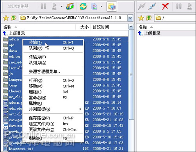
Task: Choose 刷新(R) from the context menu
Action: 53,138
